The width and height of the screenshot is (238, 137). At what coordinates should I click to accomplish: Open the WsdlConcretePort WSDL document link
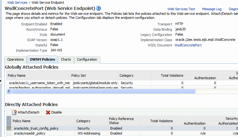point(188,45)
